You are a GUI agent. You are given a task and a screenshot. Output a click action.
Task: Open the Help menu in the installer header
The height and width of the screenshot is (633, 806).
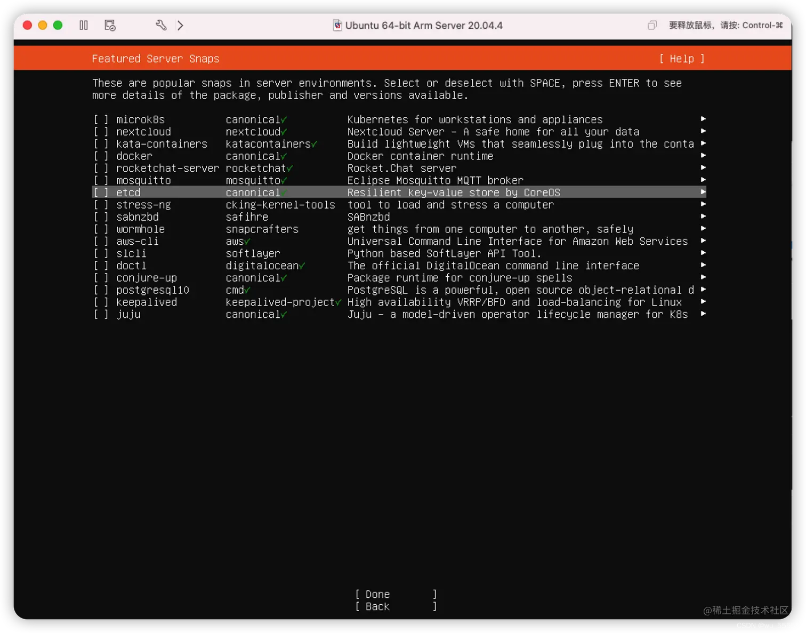pos(682,59)
